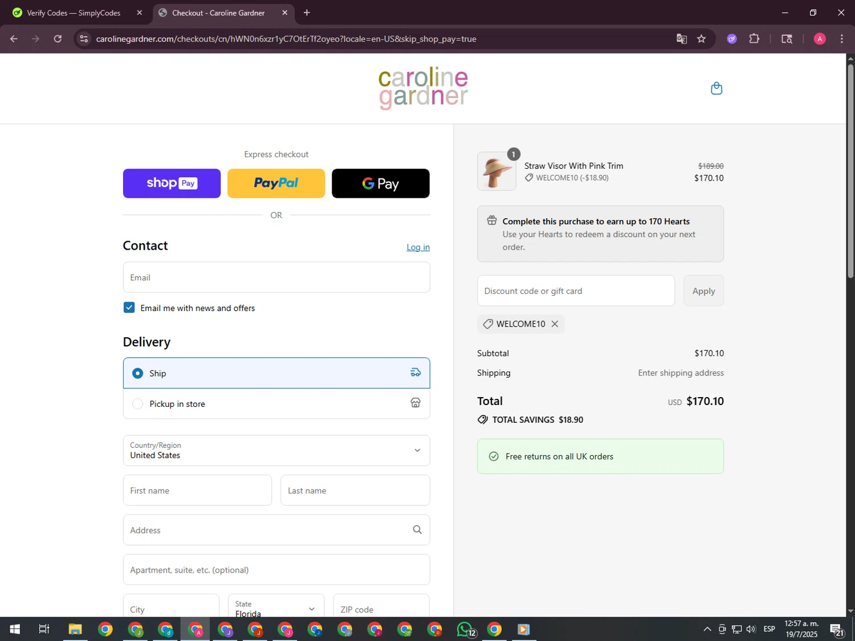The height and width of the screenshot is (641, 855).
Task: Click the purple extension icon in toolbar
Action: click(x=732, y=39)
